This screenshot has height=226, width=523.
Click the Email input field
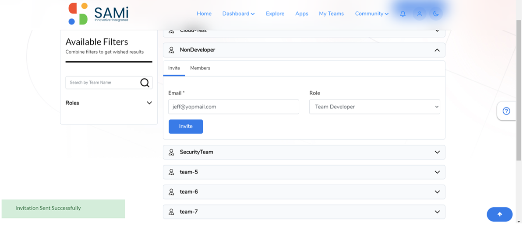(x=233, y=107)
